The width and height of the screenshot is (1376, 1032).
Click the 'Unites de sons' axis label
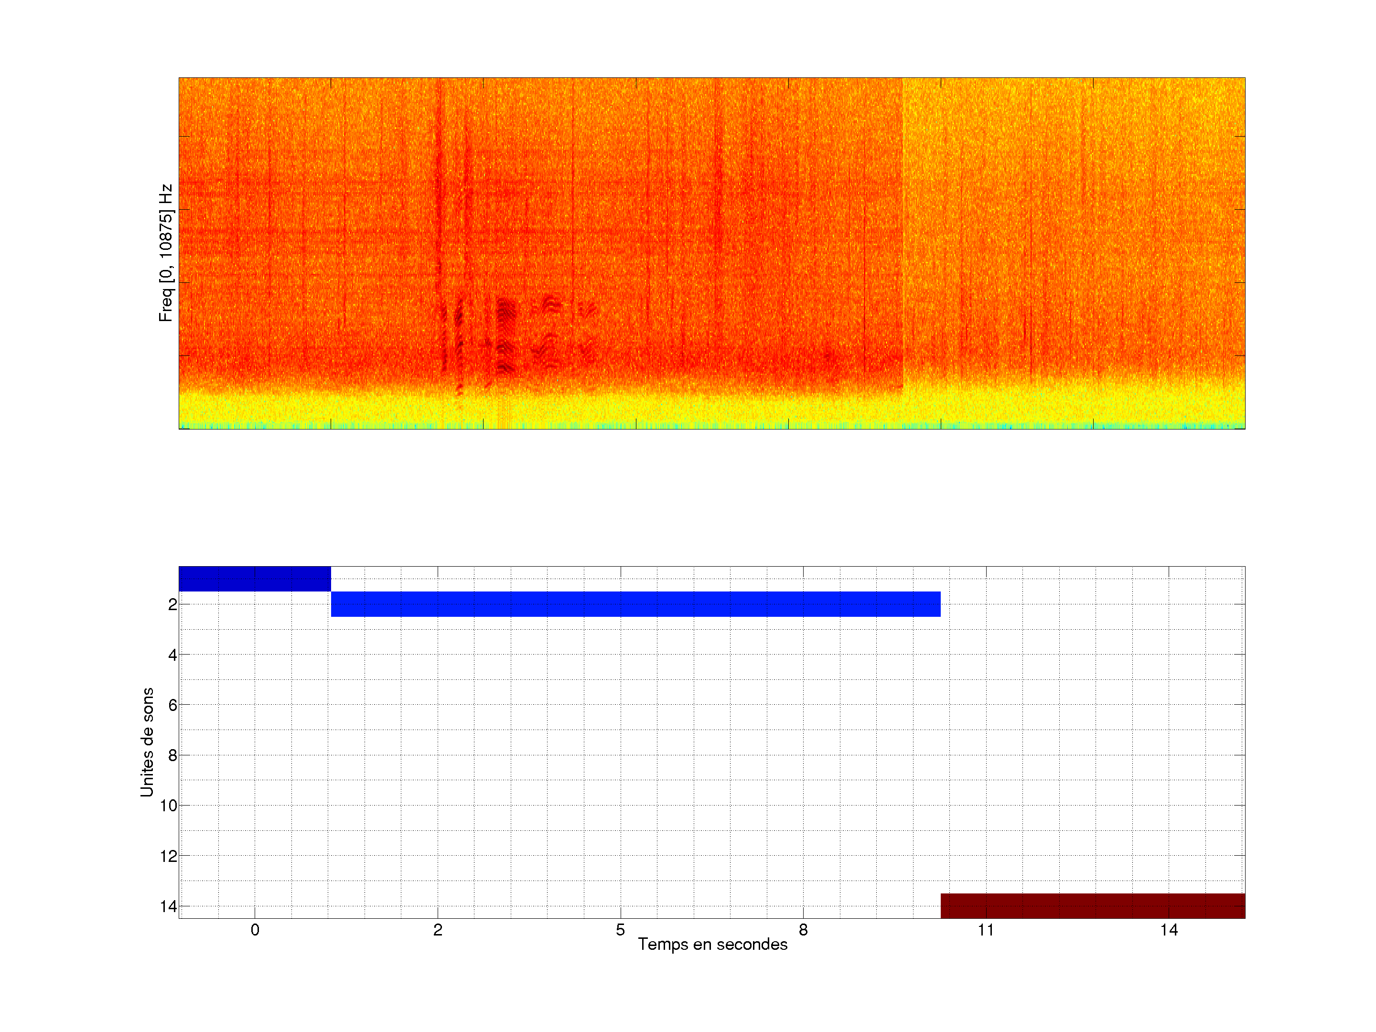click(148, 742)
